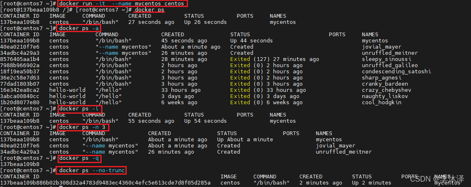This screenshot has width=471, height=187.
Task: Click the 'docker ps -n 3' command text
Action: click(x=82, y=127)
